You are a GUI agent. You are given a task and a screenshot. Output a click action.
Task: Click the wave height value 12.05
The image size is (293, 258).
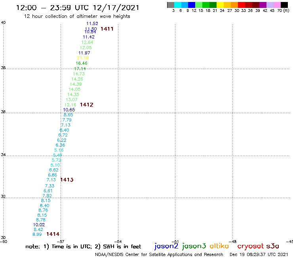coord(86,48)
